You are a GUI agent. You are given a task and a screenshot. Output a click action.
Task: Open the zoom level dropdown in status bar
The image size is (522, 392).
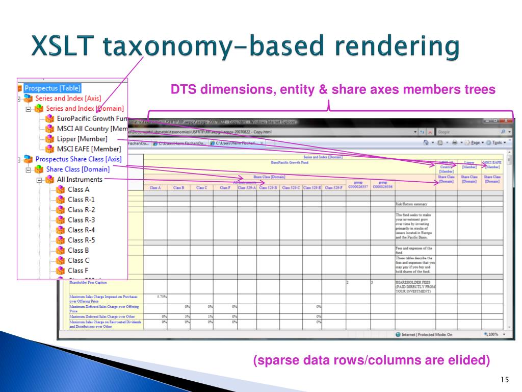(x=504, y=334)
